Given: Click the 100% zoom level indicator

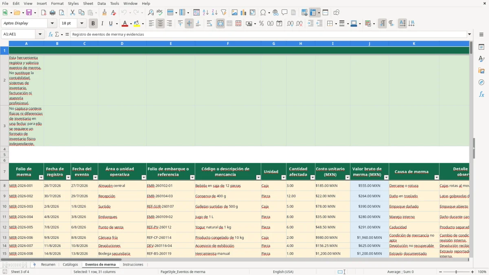Looking at the screenshot, I should (x=482, y=272).
